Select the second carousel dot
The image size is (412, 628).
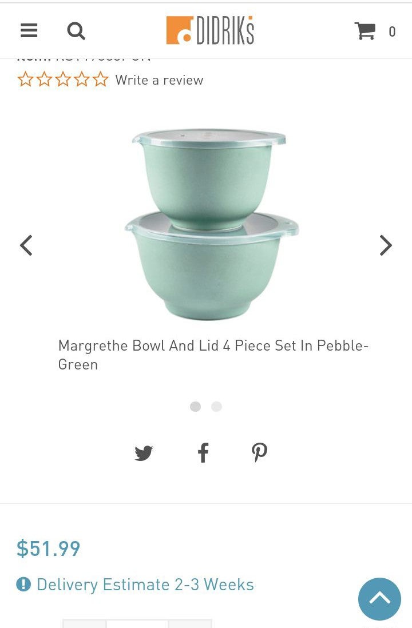tap(216, 407)
